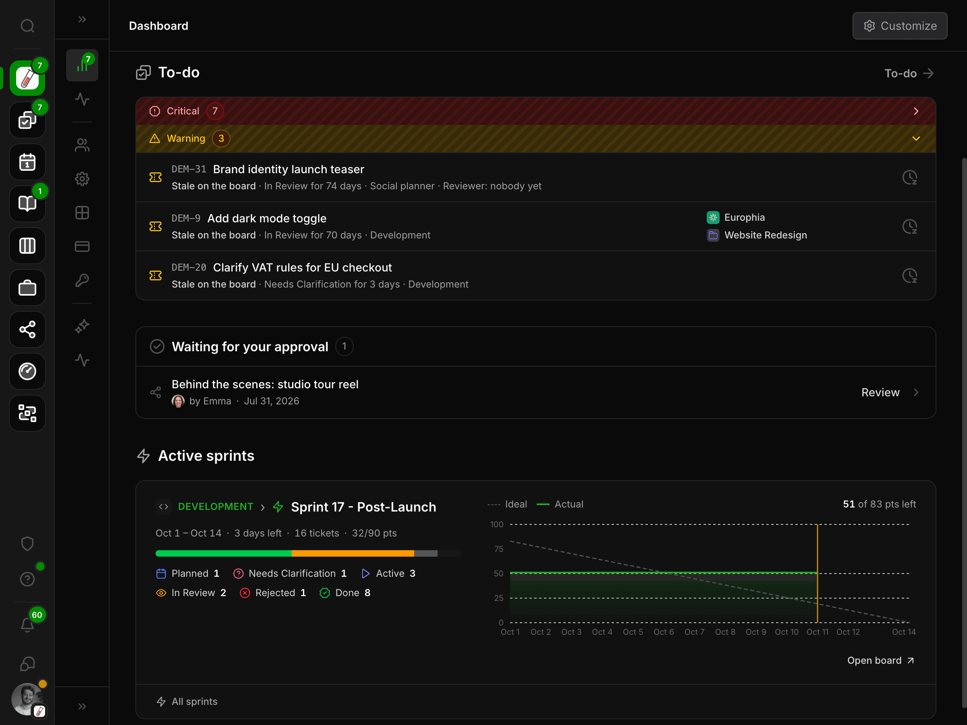Open the chat support bubbles icon
Image resolution: width=967 pixels, height=725 pixels.
(27, 664)
